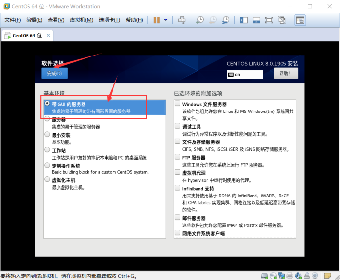Select the 服务器 radio option
This screenshot has height=280, width=340.
click(x=47, y=119)
